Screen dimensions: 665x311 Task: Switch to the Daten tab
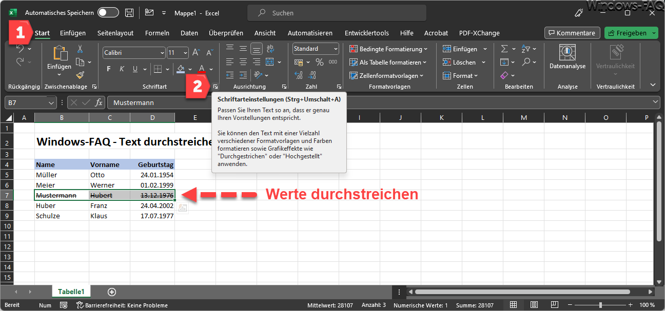click(189, 33)
